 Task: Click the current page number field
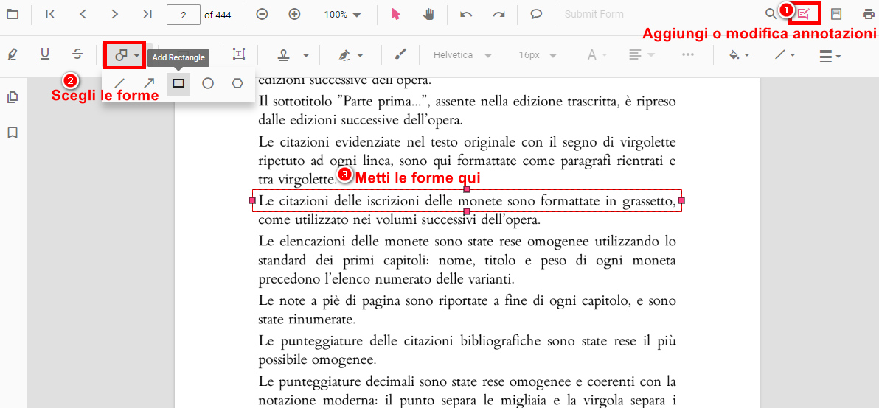184,15
